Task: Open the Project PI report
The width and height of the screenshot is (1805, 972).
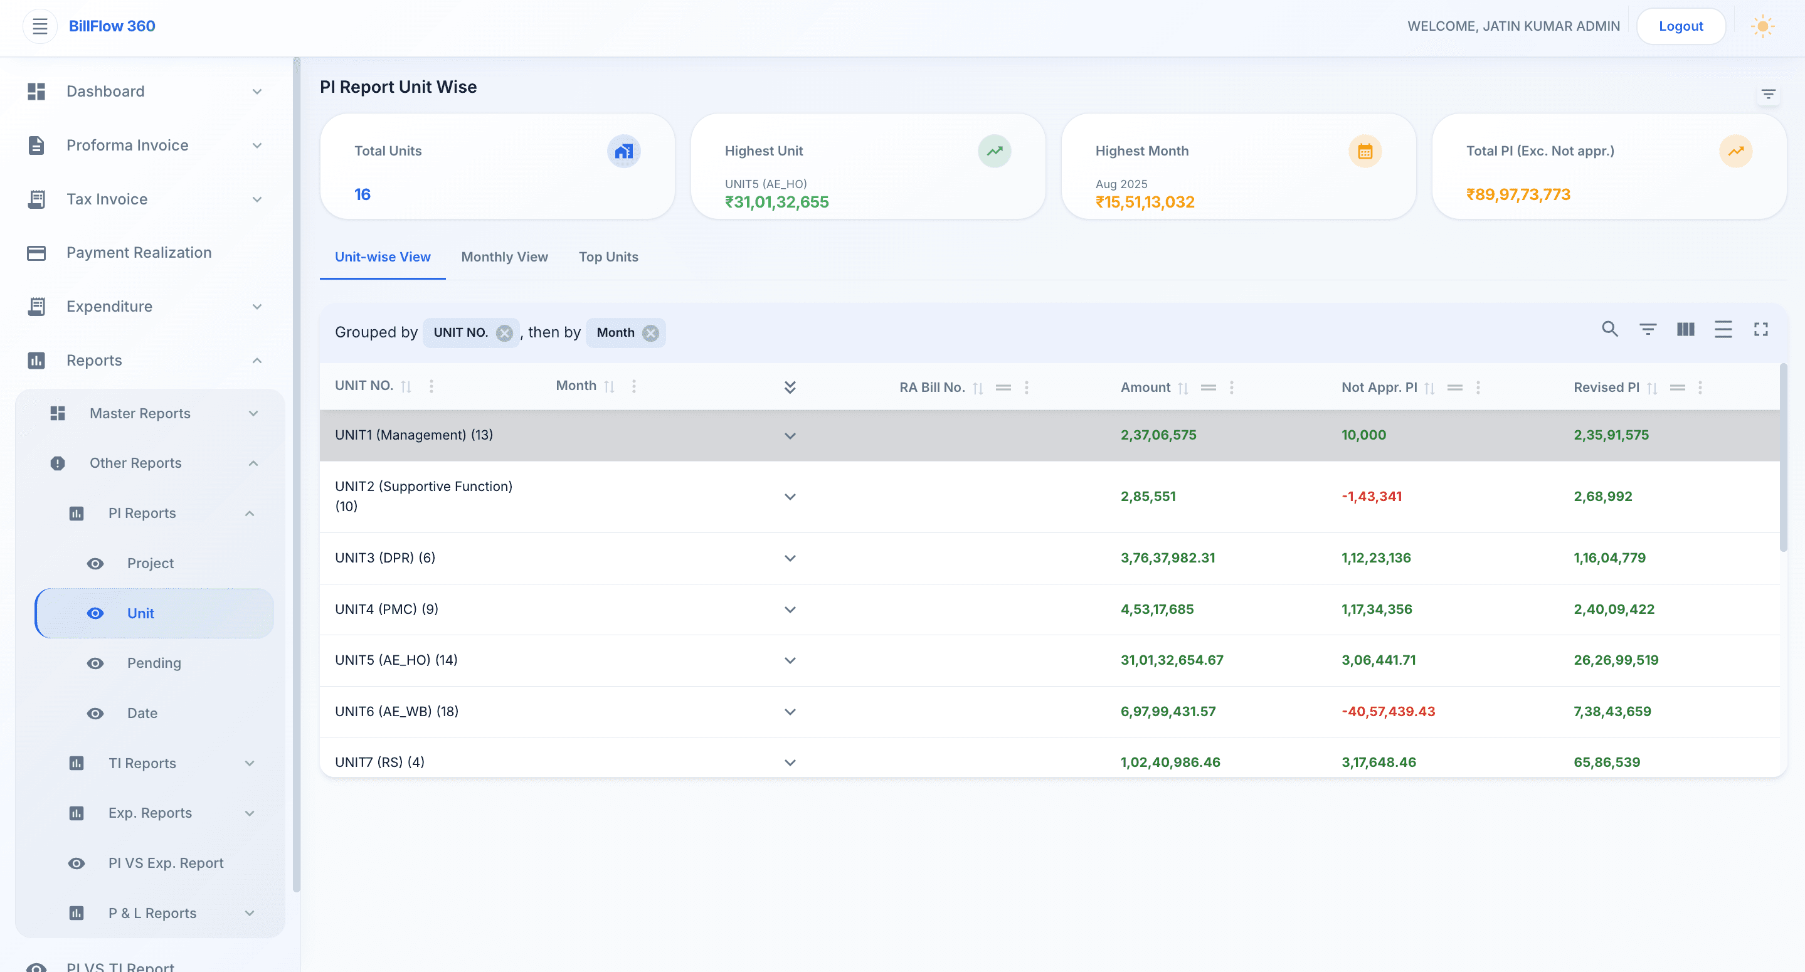Action: 150,563
